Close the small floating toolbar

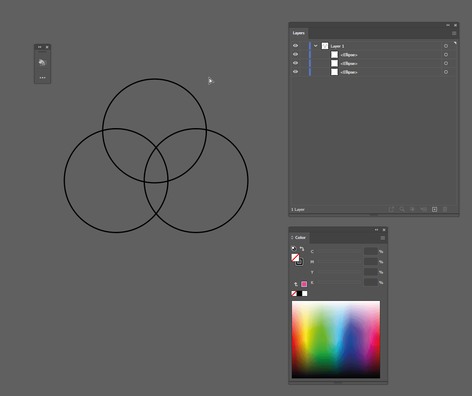pos(47,47)
